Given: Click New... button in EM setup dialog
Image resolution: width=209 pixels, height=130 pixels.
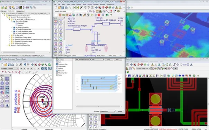Looking at the screenshot, I should coord(118,60).
